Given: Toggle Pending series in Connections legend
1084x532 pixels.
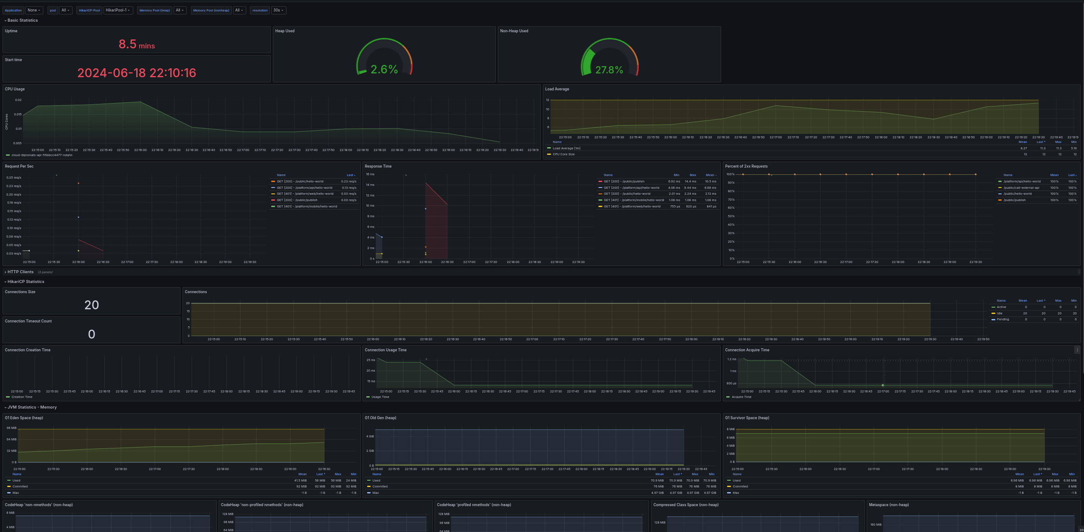Looking at the screenshot, I should 1003,319.
